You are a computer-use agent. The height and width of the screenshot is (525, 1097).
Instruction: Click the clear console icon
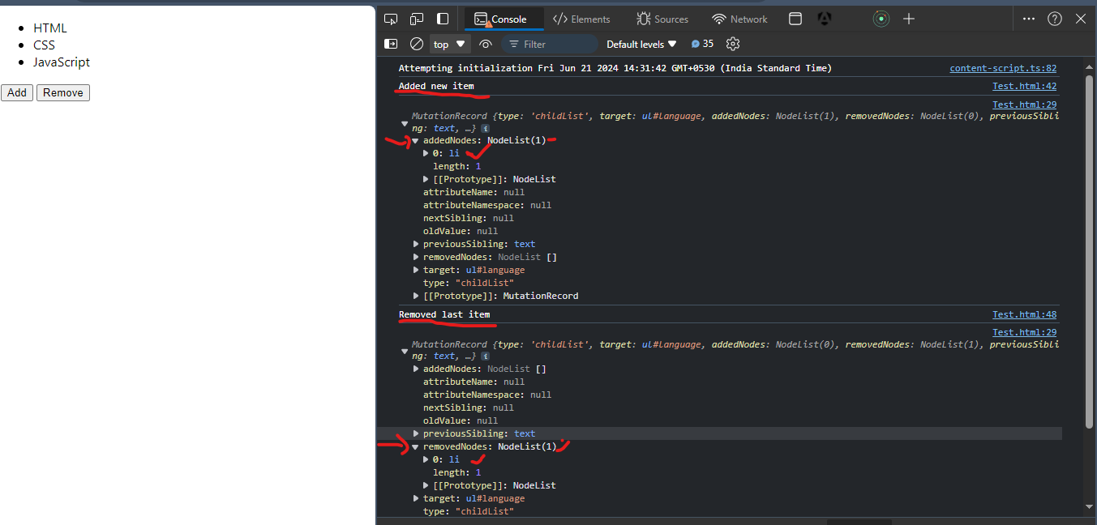(417, 44)
